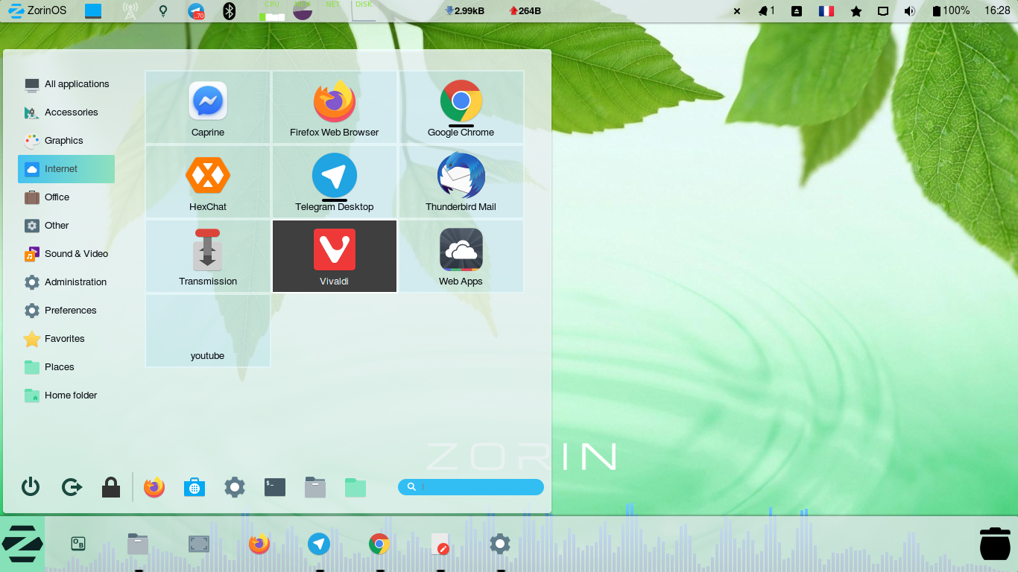Image resolution: width=1018 pixels, height=572 pixels.
Task: Click the display icon in system tray
Action: coord(883,11)
